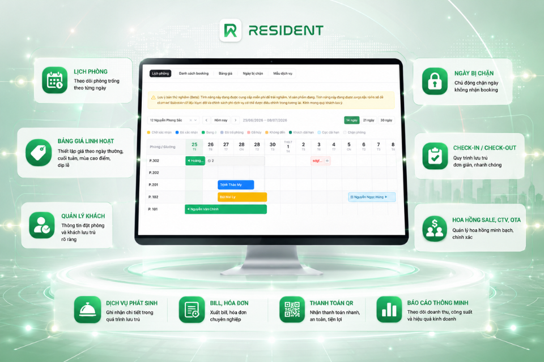Viewport: 544px width, 362px height.
Task: Open the Ngày bị chặn tab
Action: (253, 74)
